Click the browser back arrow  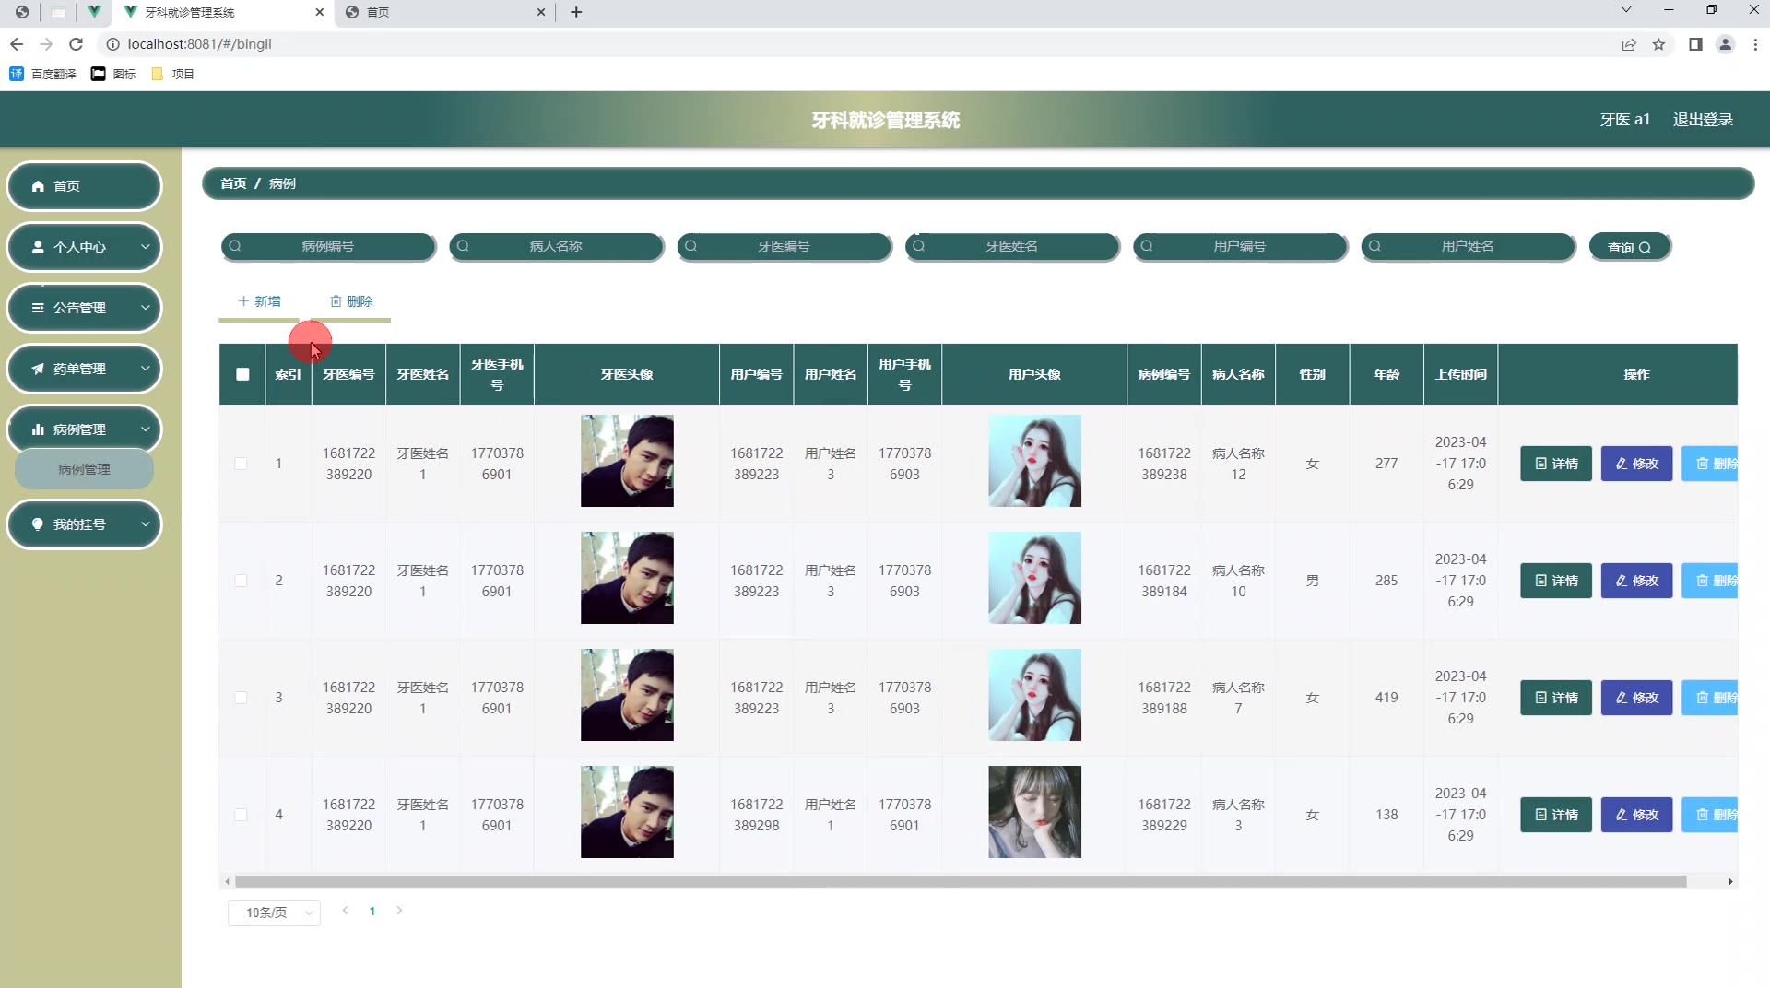tap(17, 44)
